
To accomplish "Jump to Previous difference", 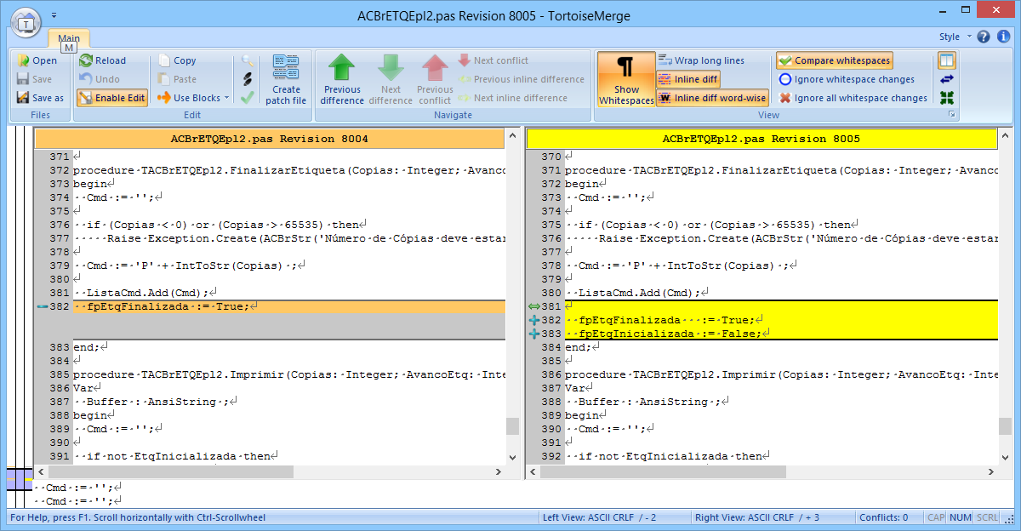I will click(x=342, y=79).
